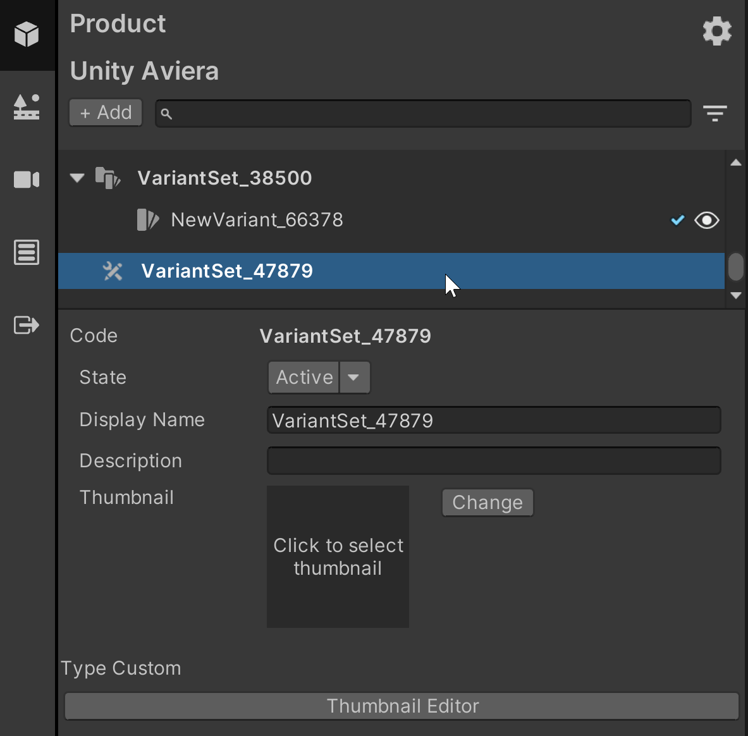The width and height of the screenshot is (748, 736).
Task: Select the Camera icon in the left sidebar
Action: point(27,180)
